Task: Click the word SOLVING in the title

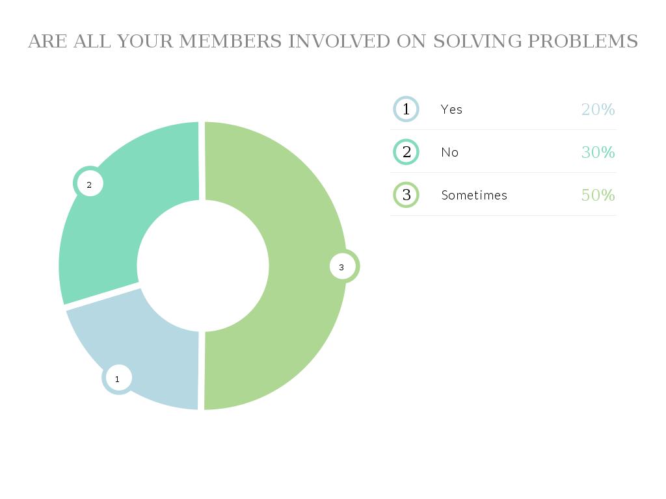Action: tap(478, 42)
